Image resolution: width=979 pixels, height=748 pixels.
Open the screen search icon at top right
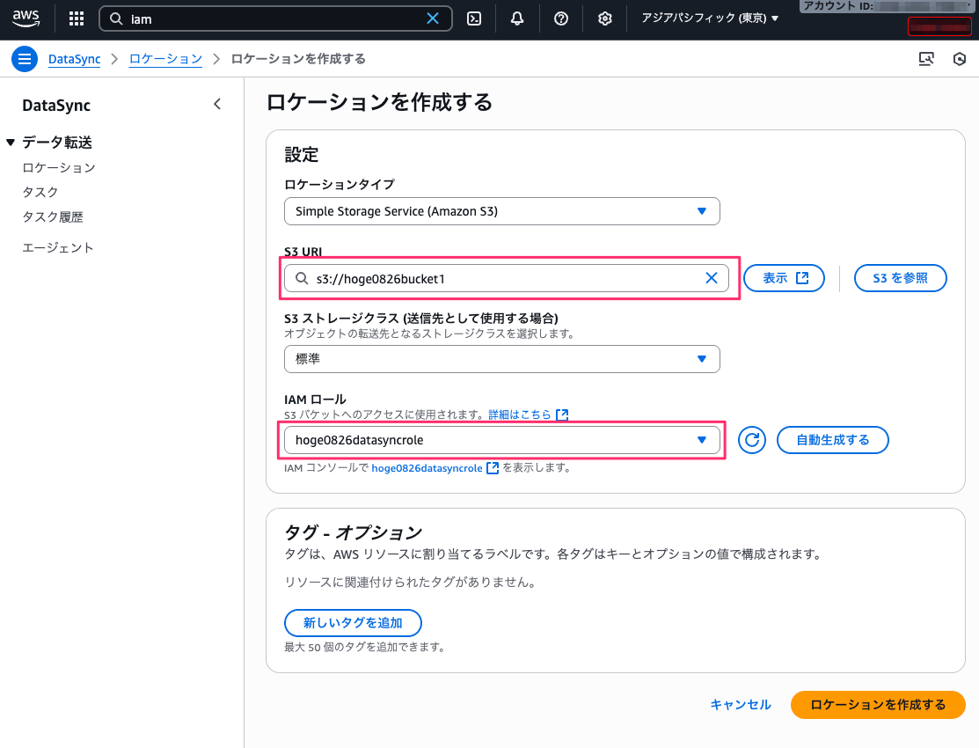pyautogui.click(x=926, y=59)
